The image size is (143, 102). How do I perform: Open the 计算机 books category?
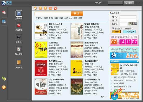[x=19, y=37]
